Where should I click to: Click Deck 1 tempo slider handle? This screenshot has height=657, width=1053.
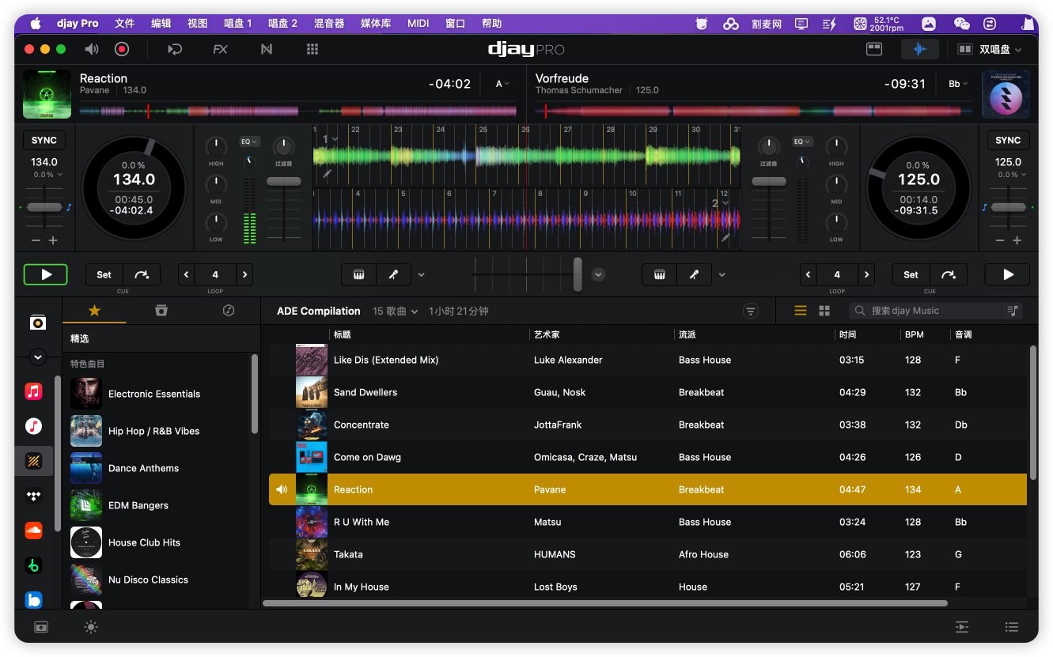click(x=44, y=207)
